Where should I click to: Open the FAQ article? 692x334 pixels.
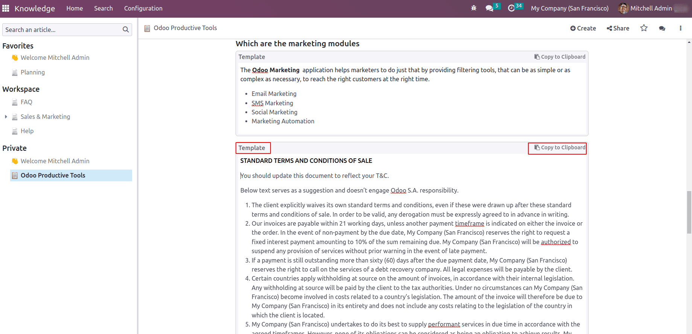(x=26, y=102)
